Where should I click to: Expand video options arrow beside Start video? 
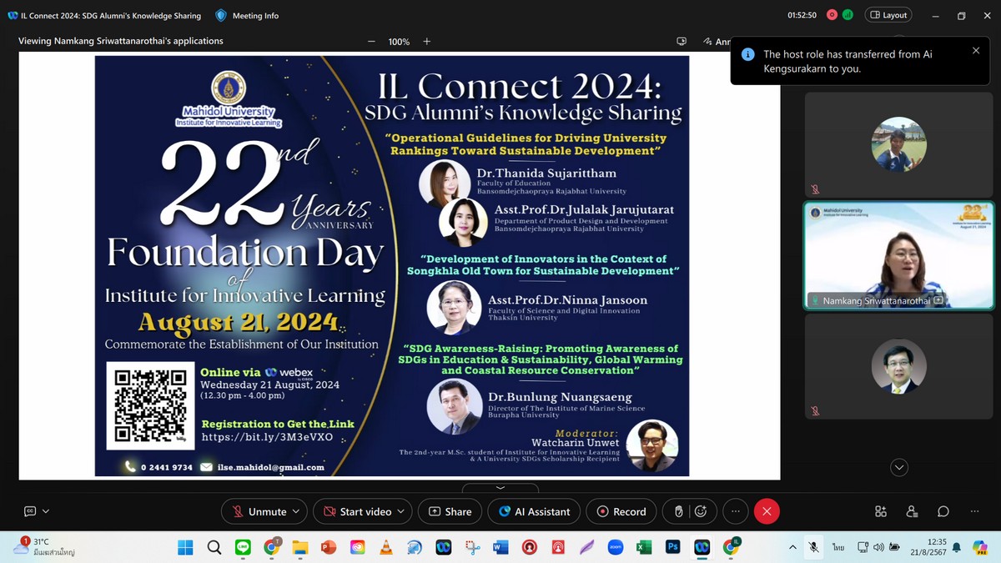401,511
